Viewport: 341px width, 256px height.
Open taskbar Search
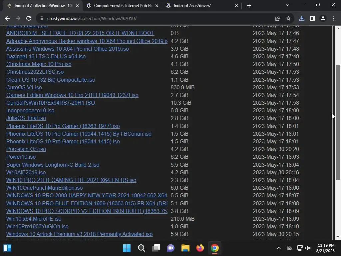(141, 248)
